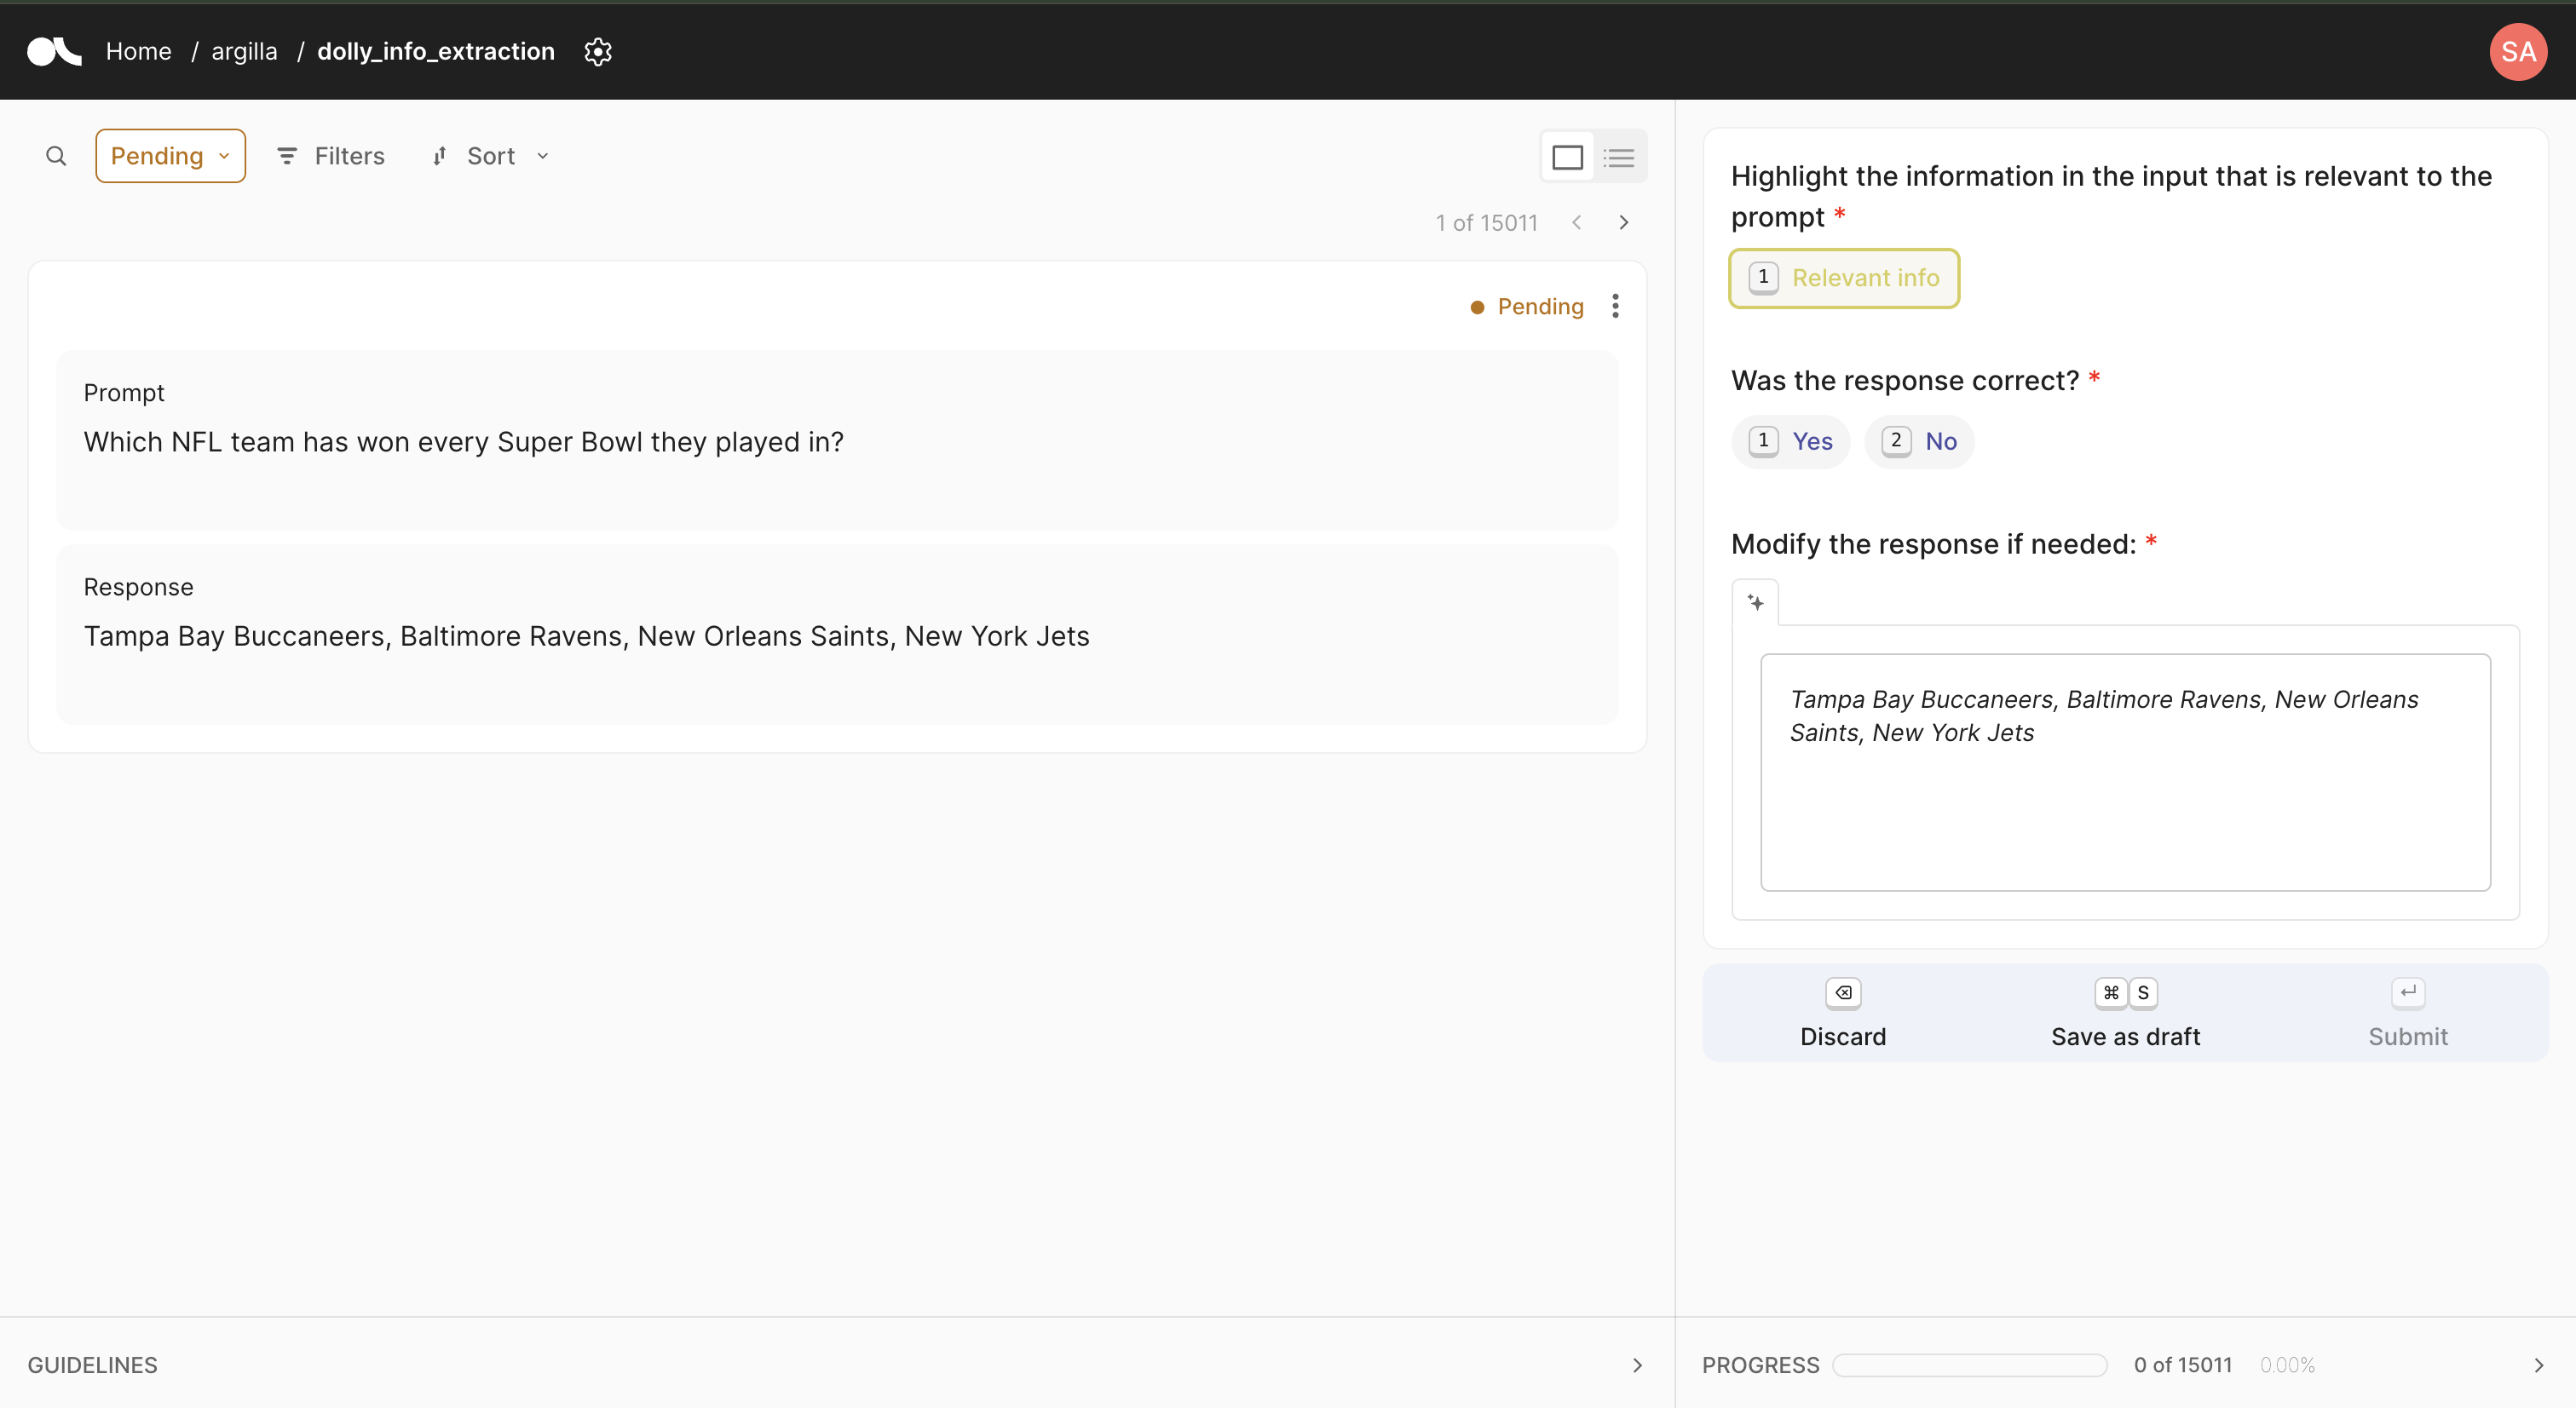
Task: Expand the Progress panel chevron
Action: tap(2538, 1365)
